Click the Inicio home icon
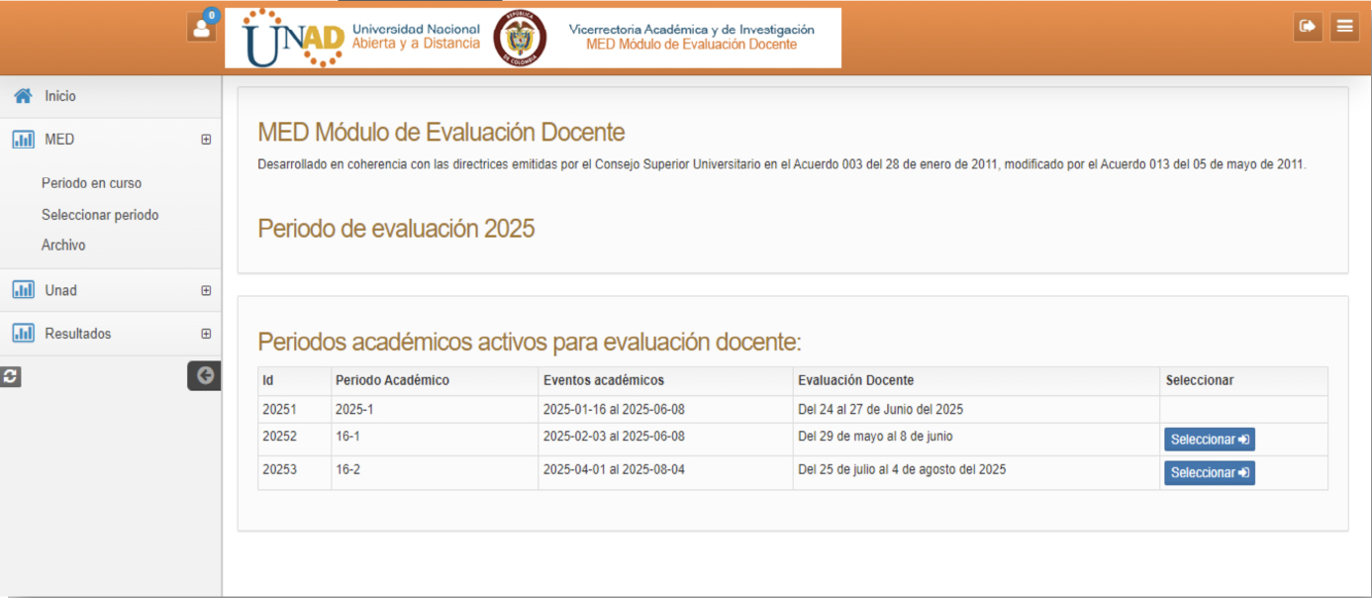This screenshot has width=1372, height=598. pos(23,96)
